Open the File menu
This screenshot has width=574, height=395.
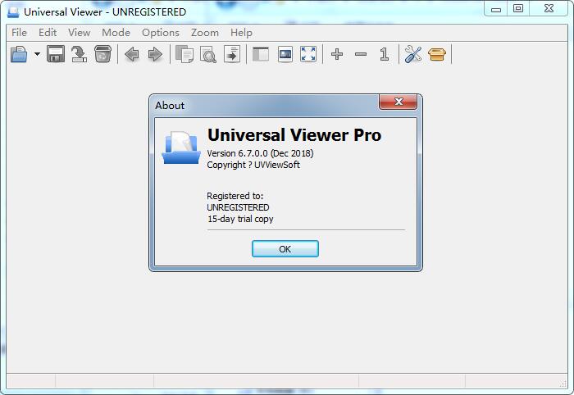(19, 33)
